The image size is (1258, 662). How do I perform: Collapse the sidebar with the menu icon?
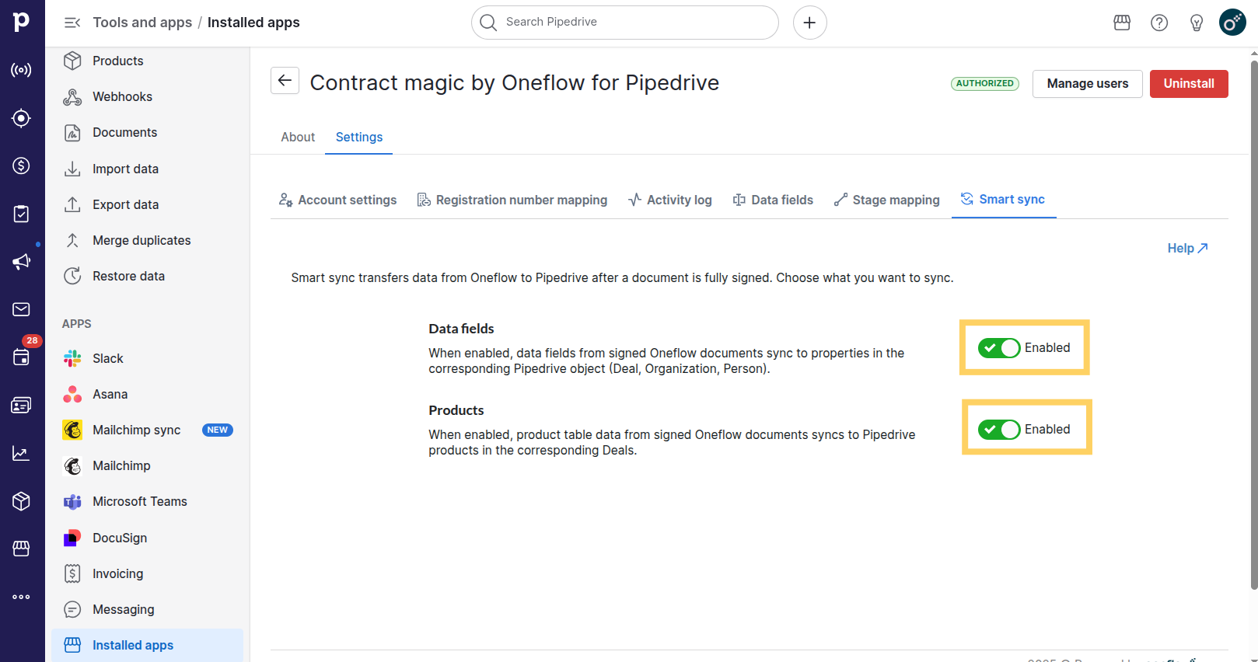(72, 23)
